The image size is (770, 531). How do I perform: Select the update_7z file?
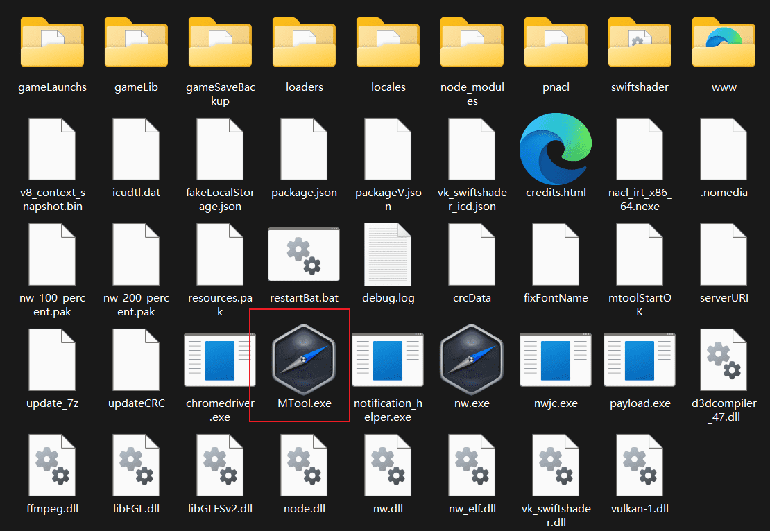pos(52,359)
